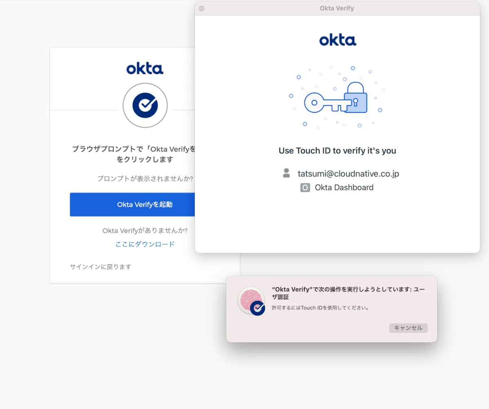Click the okta logo in sign-in card
The height and width of the screenshot is (409, 489).
coord(145,68)
